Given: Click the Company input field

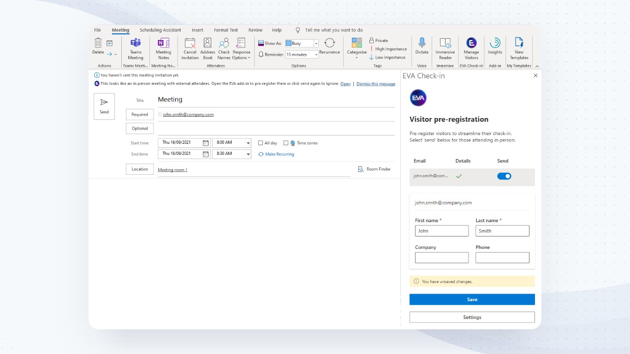Looking at the screenshot, I should pos(442,258).
